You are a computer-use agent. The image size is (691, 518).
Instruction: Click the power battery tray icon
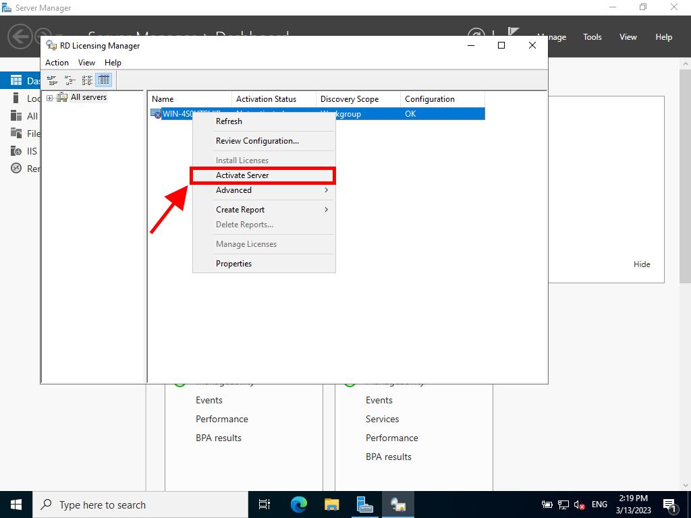(547, 505)
